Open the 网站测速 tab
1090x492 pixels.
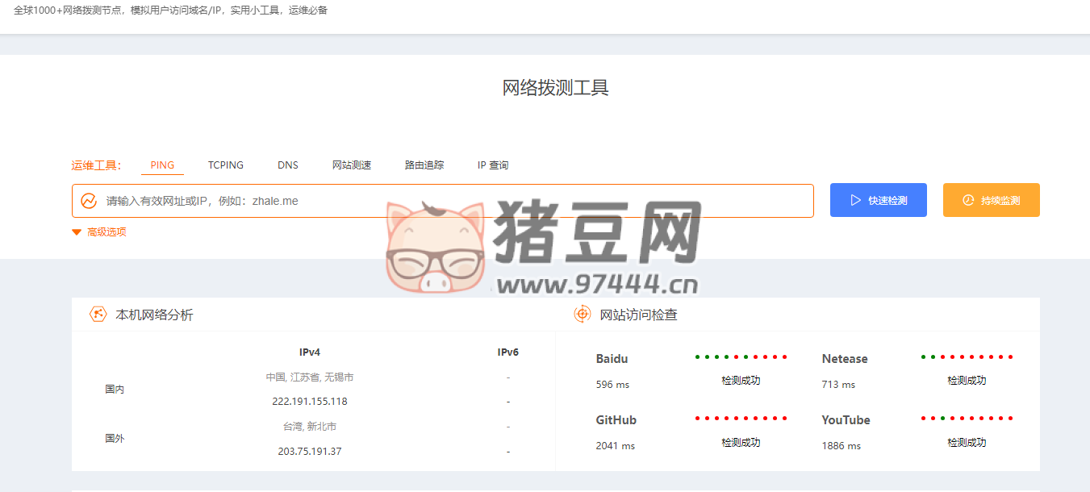pos(353,165)
